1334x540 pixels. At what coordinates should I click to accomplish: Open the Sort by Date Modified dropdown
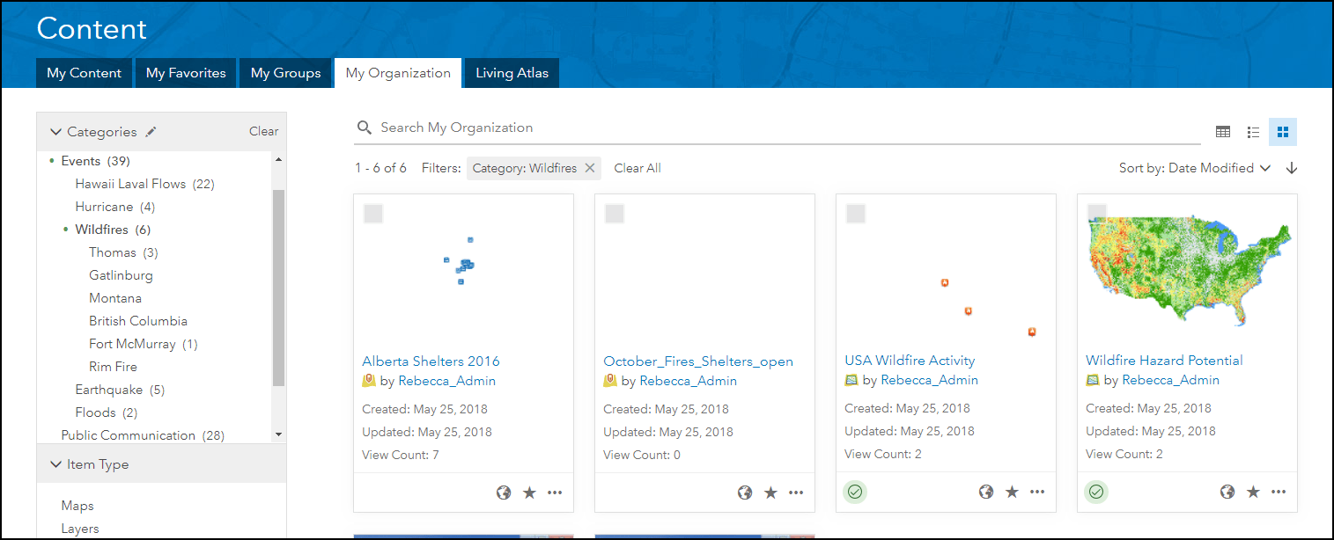point(1195,168)
